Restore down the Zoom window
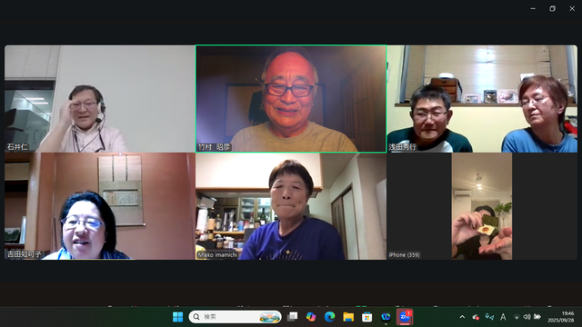 [x=552, y=8]
